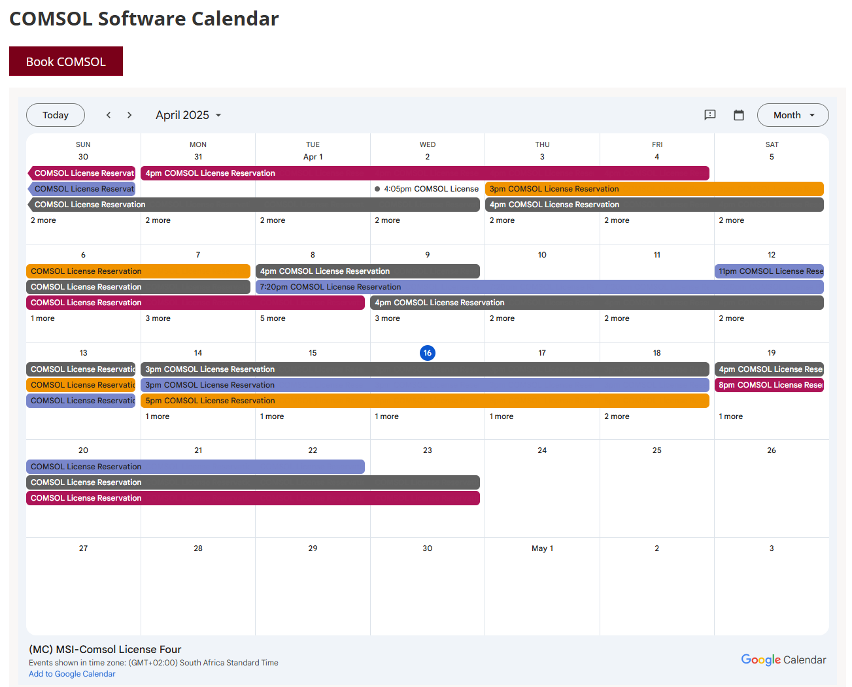Open the April 2025 month picker
Viewport: 852px width, 687px height.
[188, 115]
